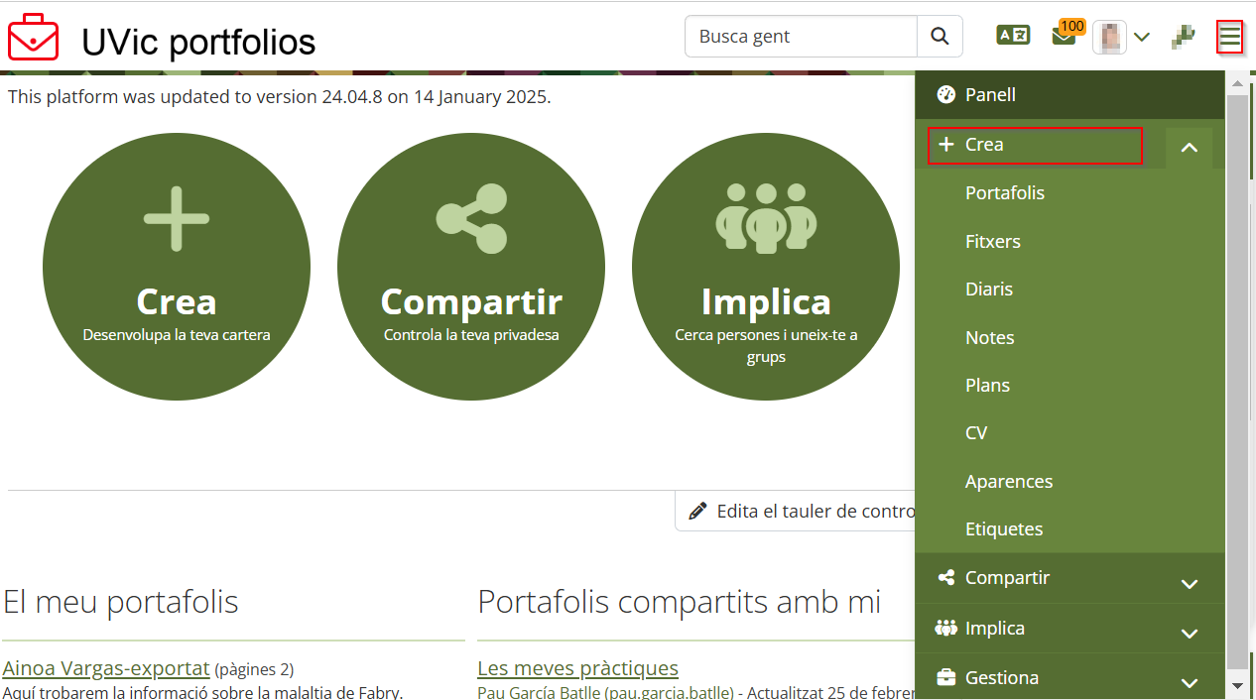The height and width of the screenshot is (700, 1256).
Task: Collapse the Crea submenu chevron
Action: click(x=1190, y=148)
